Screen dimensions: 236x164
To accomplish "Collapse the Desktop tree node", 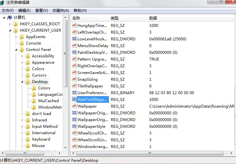I will coord(23,82).
